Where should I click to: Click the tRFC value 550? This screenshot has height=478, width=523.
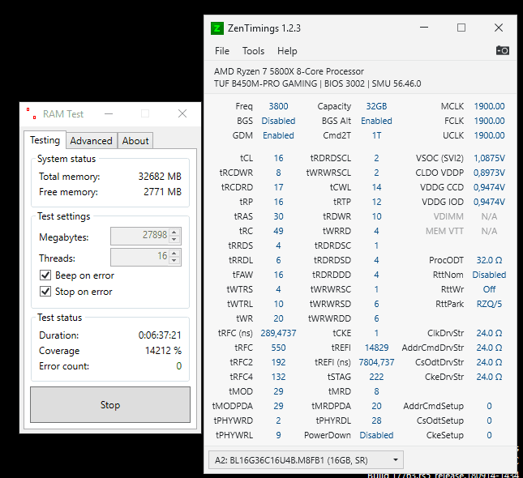(x=278, y=348)
